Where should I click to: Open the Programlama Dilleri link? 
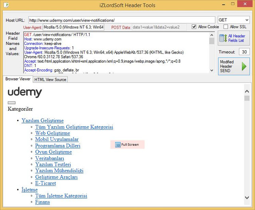58,146
